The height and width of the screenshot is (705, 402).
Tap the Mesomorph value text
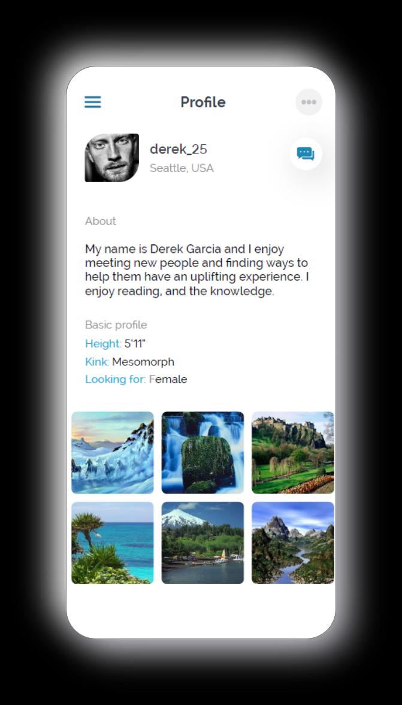143,362
